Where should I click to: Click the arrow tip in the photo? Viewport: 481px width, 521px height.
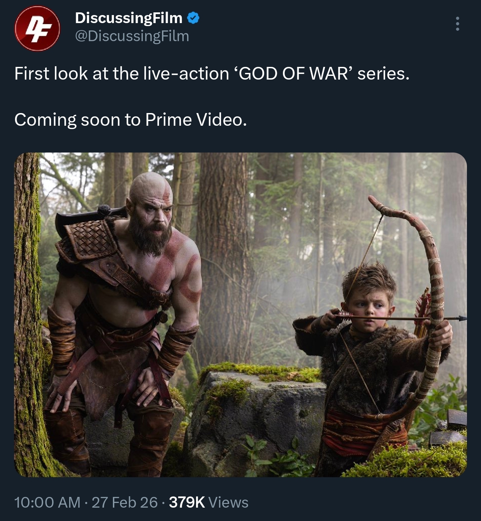click(462, 318)
